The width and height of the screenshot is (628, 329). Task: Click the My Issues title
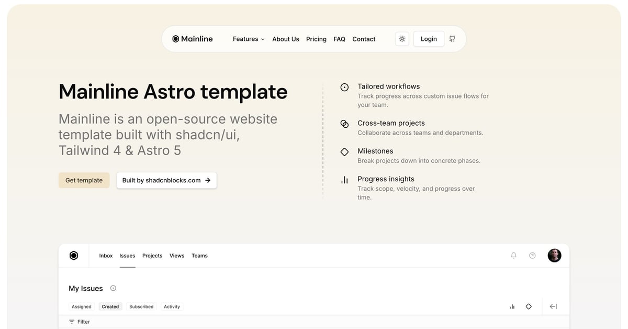pos(86,288)
